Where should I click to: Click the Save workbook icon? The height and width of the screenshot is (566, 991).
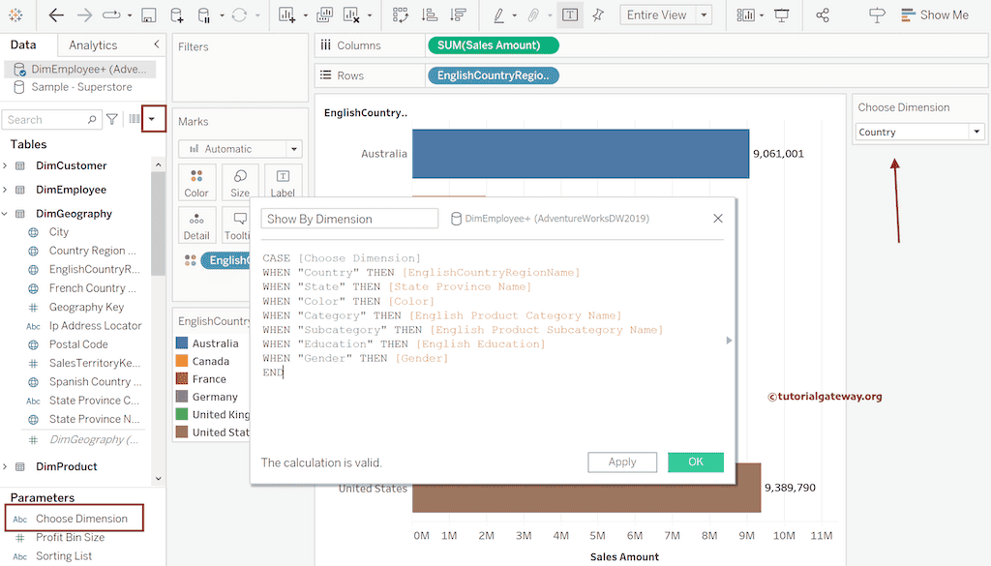(148, 15)
